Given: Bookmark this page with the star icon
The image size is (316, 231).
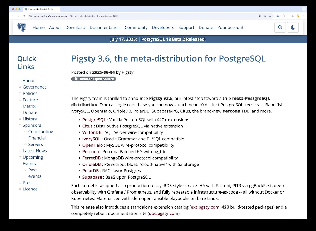Looking at the screenshot, I should point(270,16).
